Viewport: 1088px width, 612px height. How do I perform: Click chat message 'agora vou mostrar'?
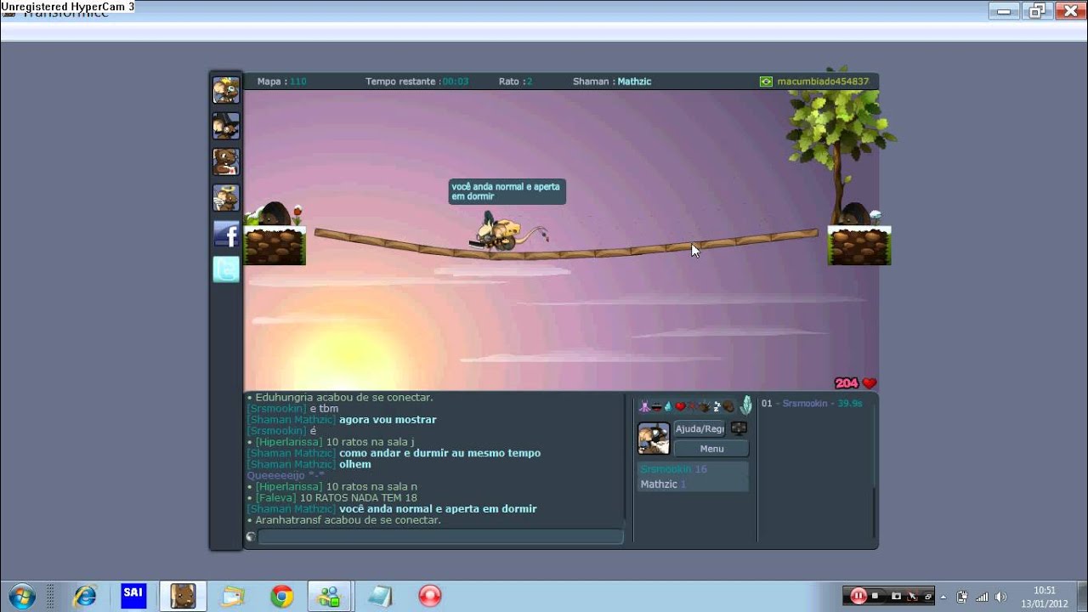coord(388,420)
